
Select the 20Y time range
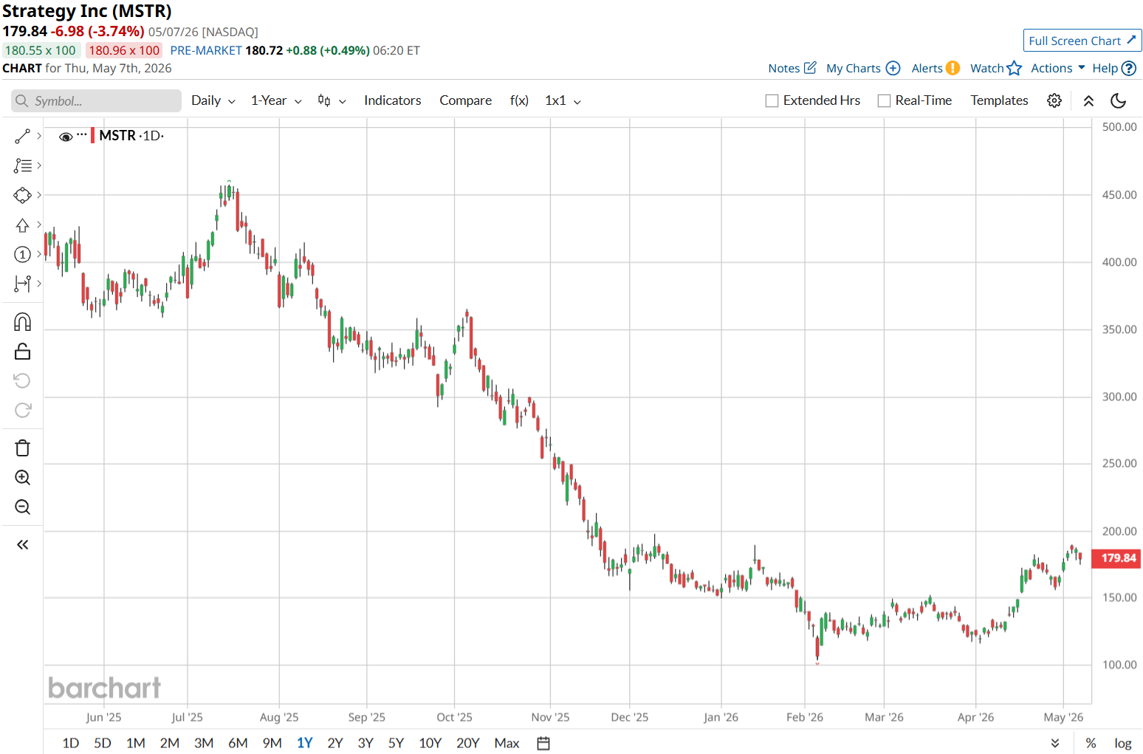click(x=468, y=743)
